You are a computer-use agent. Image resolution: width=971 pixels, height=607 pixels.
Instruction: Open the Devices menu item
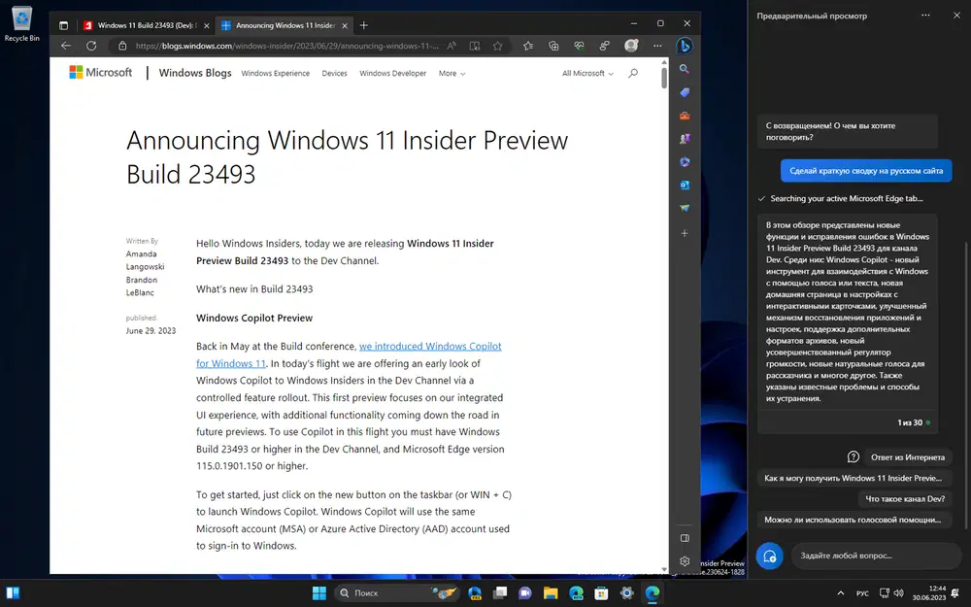[x=334, y=73]
